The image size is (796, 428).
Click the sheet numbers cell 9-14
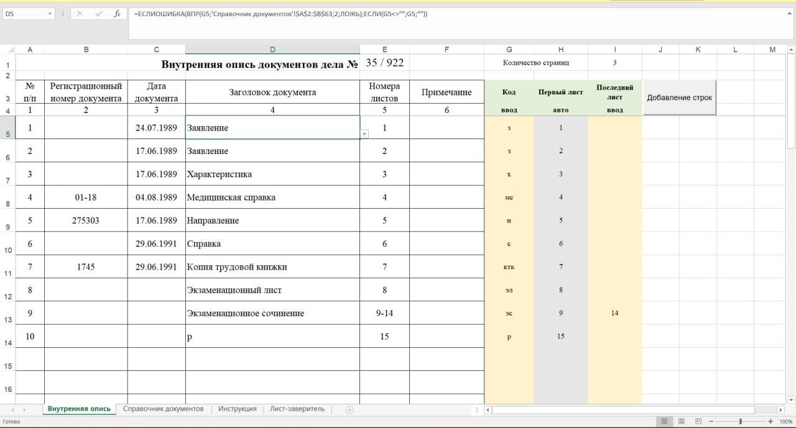(384, 313)
